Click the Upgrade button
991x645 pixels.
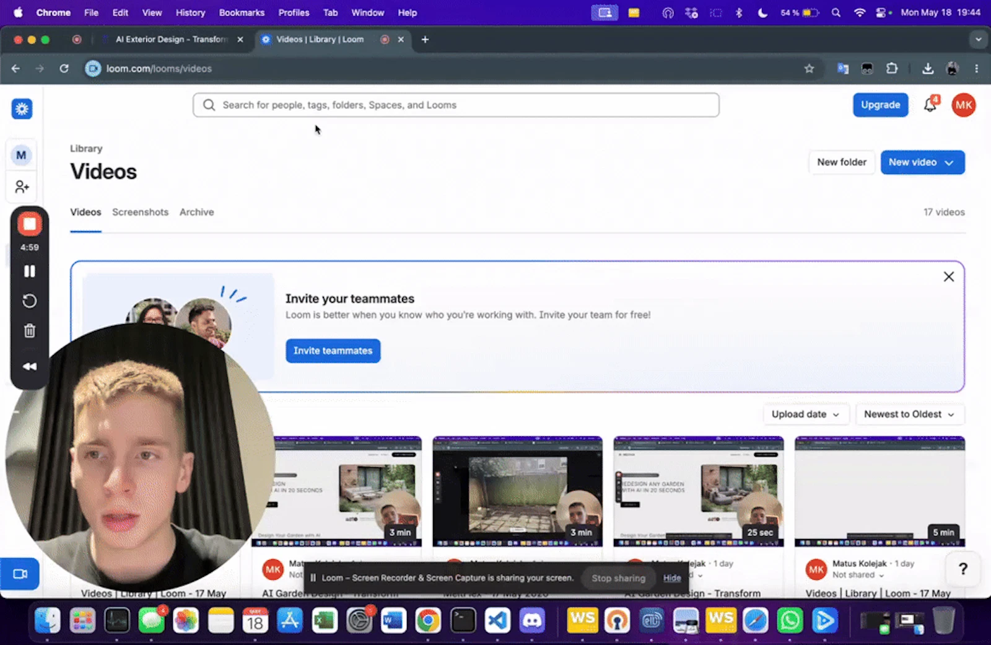880,105
